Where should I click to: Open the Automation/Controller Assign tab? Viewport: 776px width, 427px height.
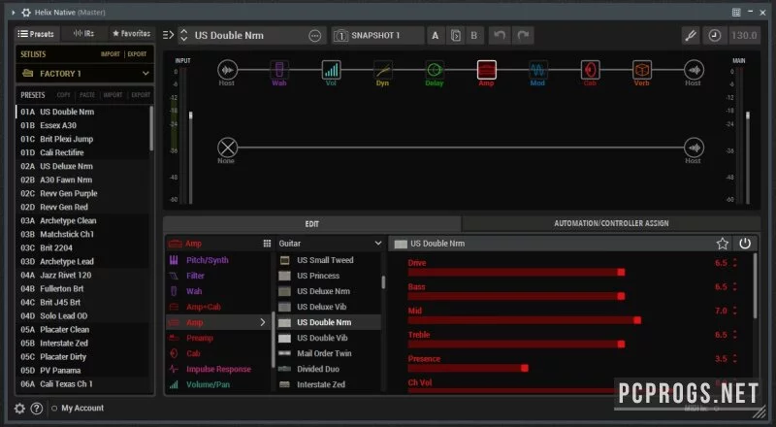611,224
